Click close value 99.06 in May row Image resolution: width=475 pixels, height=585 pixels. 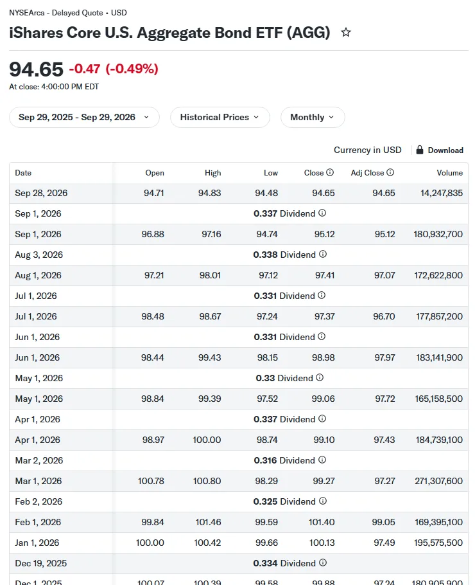(323, 399)
